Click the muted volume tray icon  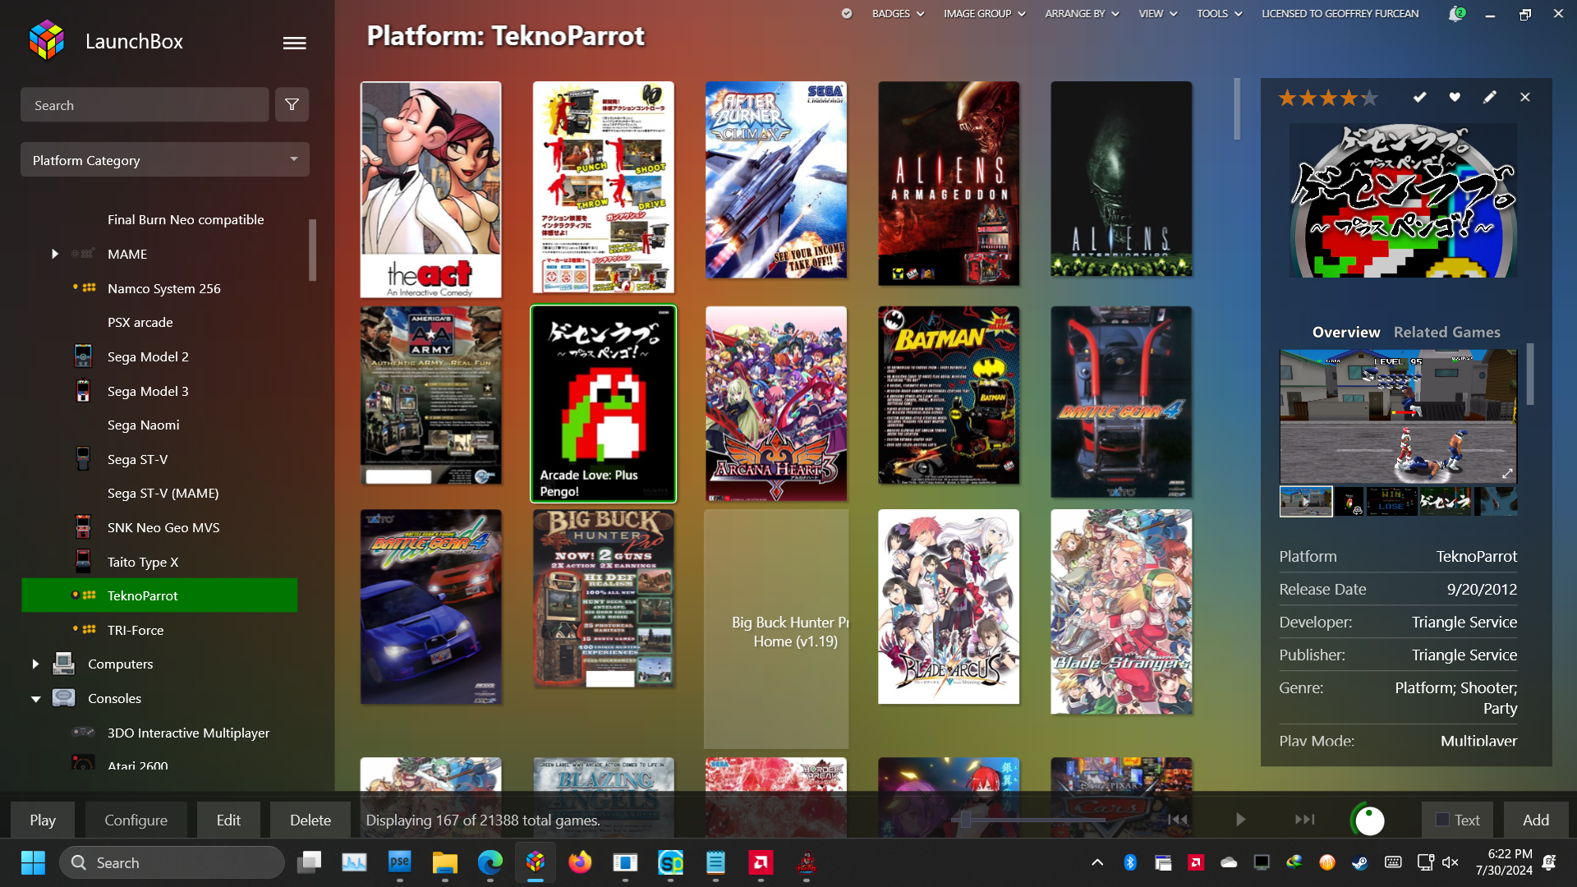tap(1451, 862)
